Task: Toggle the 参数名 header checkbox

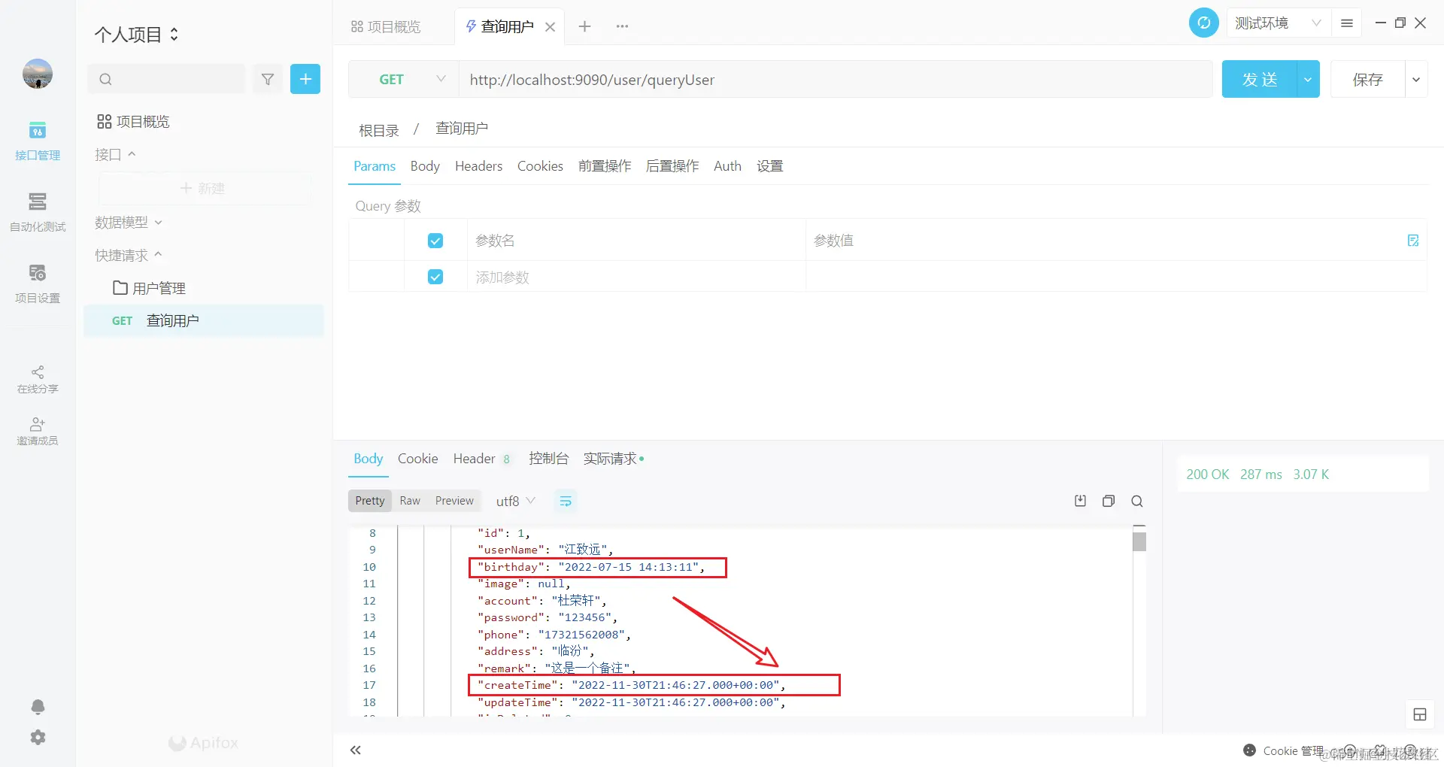Action: tap(435, 241)
